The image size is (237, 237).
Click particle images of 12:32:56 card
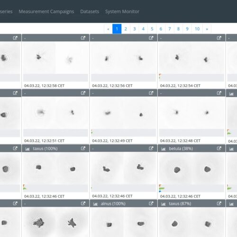click(x=123, y=58)
